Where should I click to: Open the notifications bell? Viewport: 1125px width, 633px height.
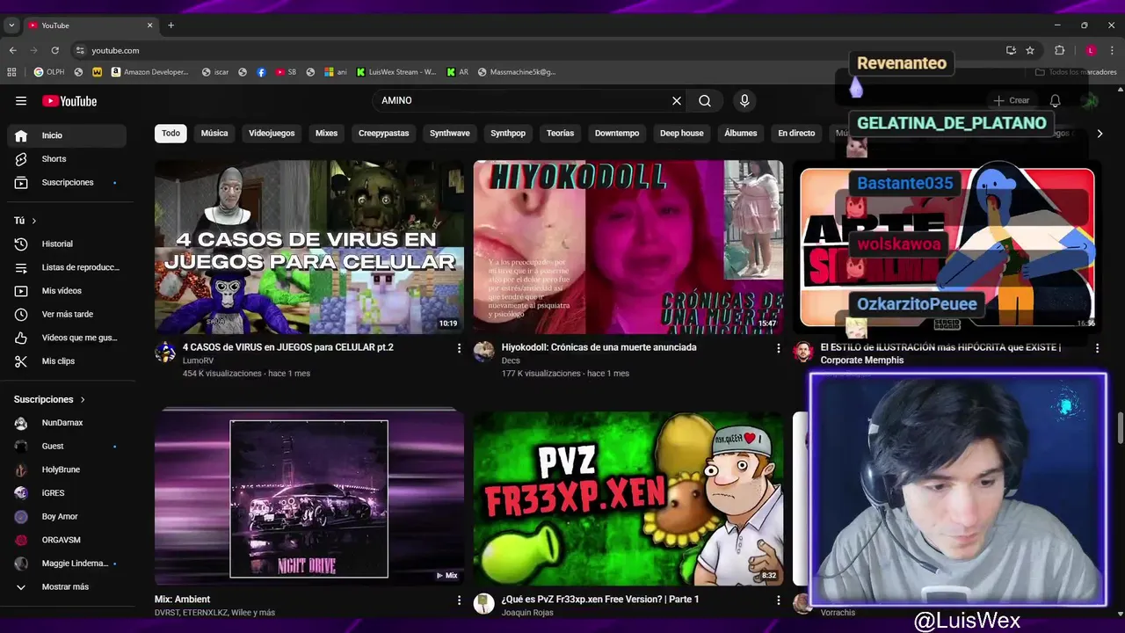pos(1056,101)
